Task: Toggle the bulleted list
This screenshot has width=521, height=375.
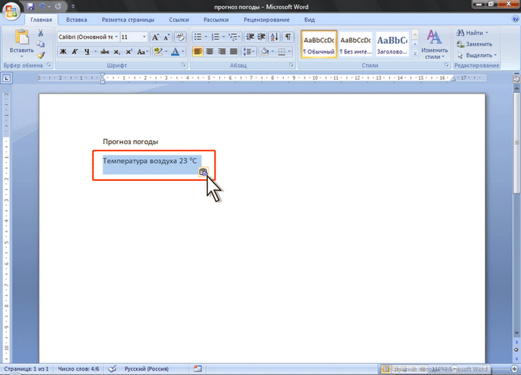Action: click(x=198, y=37)
